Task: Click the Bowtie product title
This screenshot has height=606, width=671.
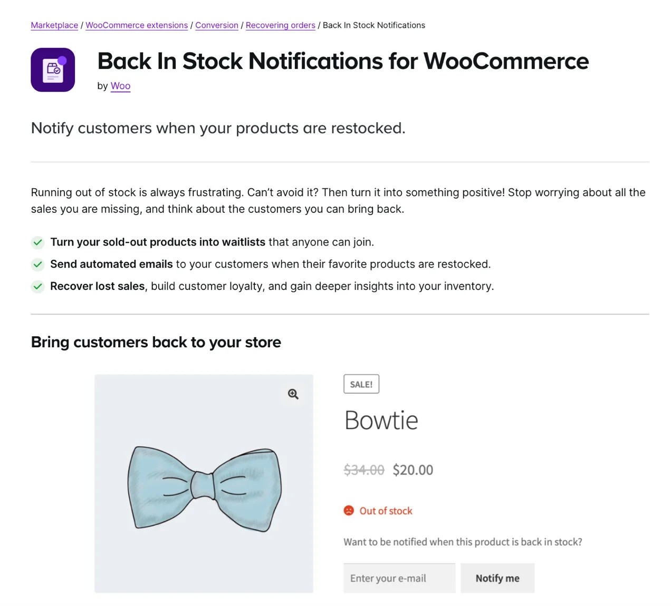Action: coord(381,420)
